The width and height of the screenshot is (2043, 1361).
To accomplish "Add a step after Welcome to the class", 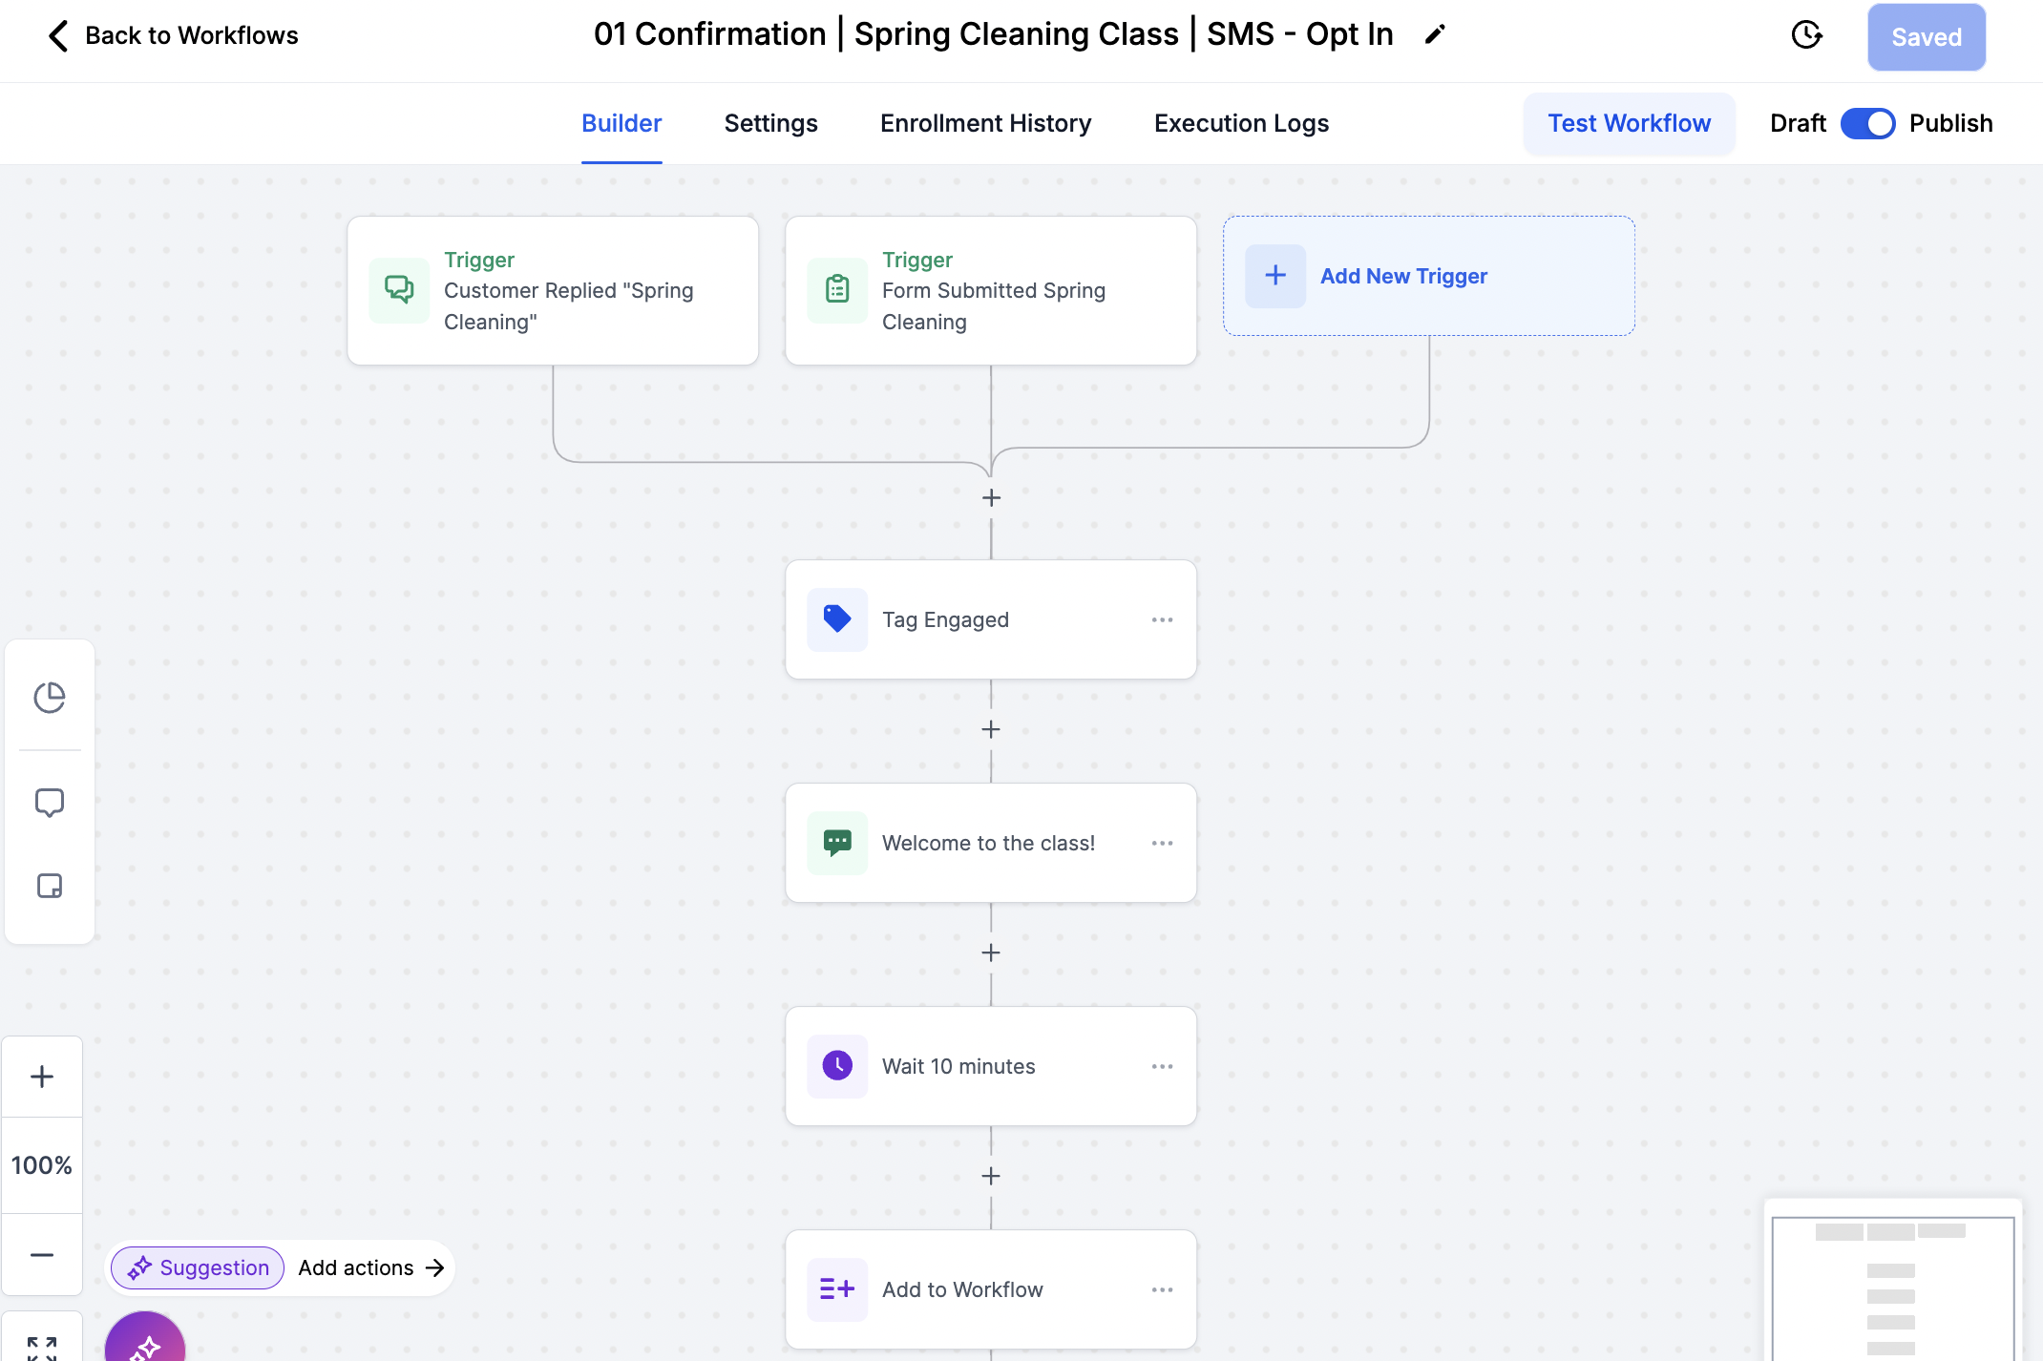I will [x=991, y=953].
